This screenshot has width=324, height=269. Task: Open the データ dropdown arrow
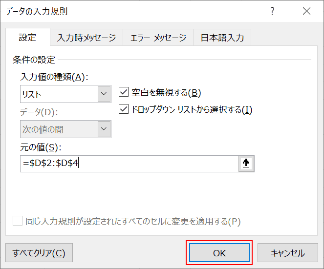click(x=104, y=129)
